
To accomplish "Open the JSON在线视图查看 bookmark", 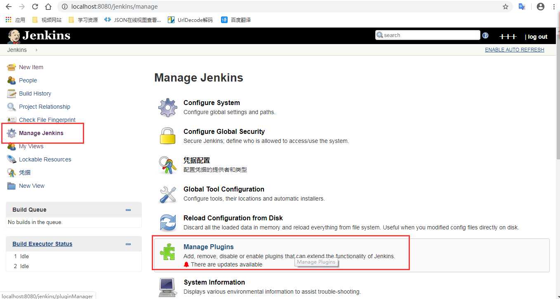I will pos(133,20).
